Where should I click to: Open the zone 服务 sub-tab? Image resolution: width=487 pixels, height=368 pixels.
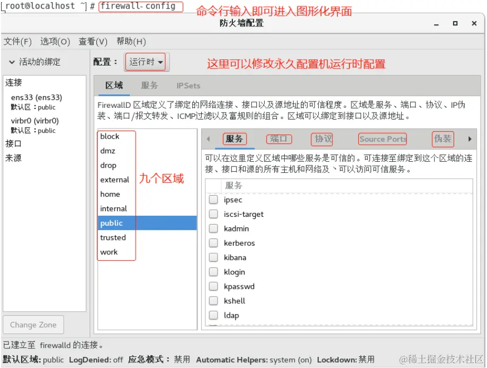pos(235,139)
